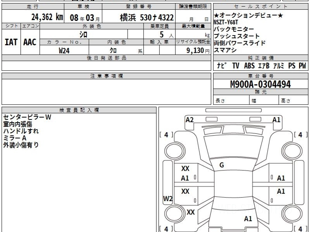Select the PS equipment label

coord(292,66)
